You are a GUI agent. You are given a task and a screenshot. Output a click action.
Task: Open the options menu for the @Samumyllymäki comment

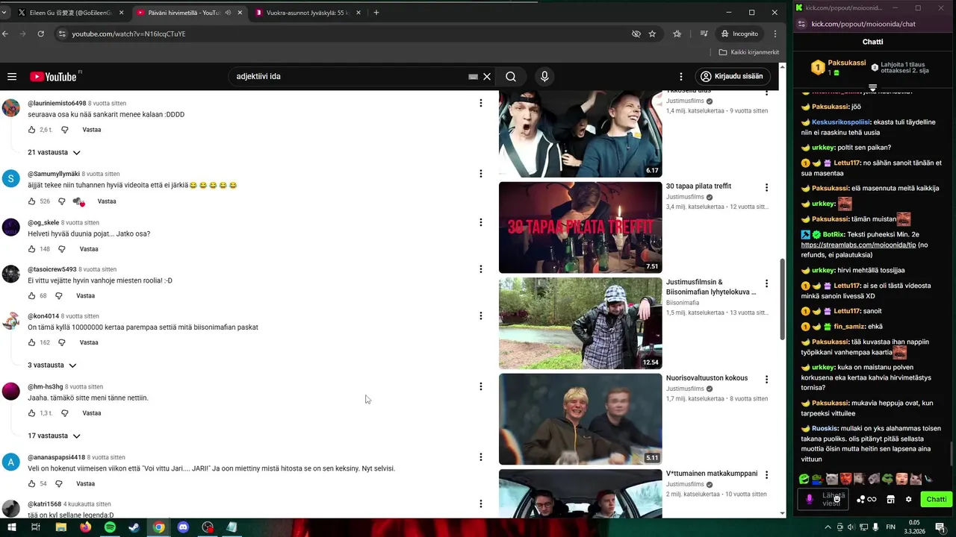(481, 174)
